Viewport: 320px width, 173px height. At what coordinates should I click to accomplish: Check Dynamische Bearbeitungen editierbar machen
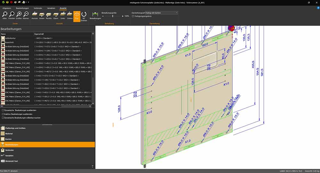3,118
